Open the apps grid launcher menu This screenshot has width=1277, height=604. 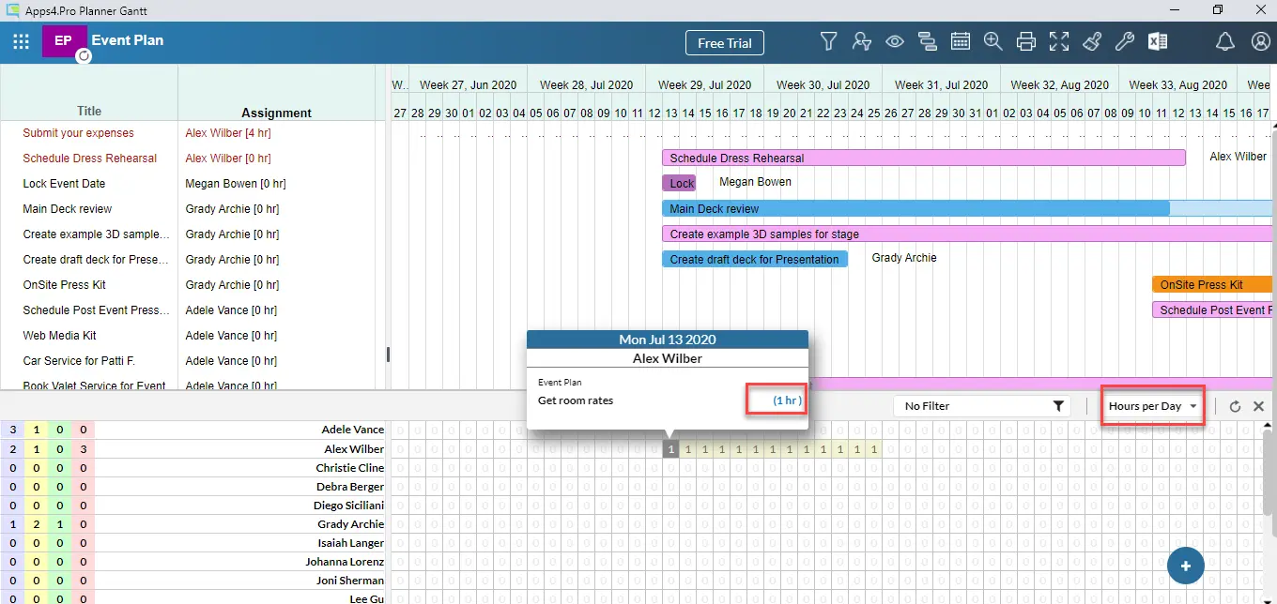(x=22, y=41)
